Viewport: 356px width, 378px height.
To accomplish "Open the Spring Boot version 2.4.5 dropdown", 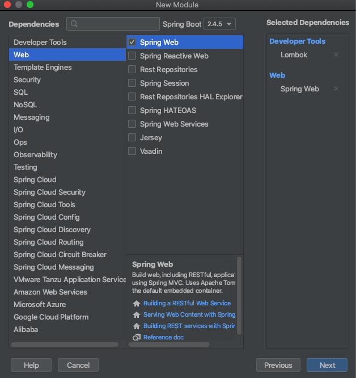I will [219, 24].
